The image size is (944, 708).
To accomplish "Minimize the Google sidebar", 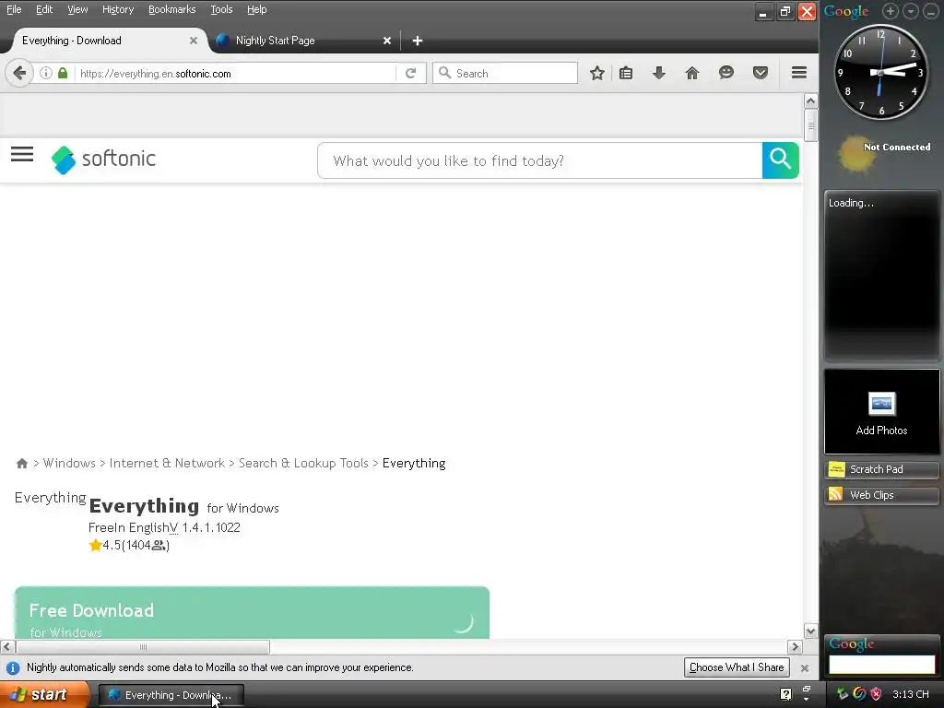I will point(931,11).
